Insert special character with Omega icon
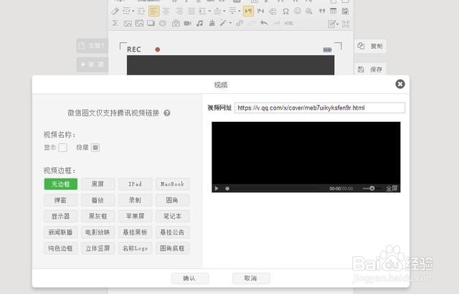The width and height of the screenshot is (459, 294). click(285, 11)
